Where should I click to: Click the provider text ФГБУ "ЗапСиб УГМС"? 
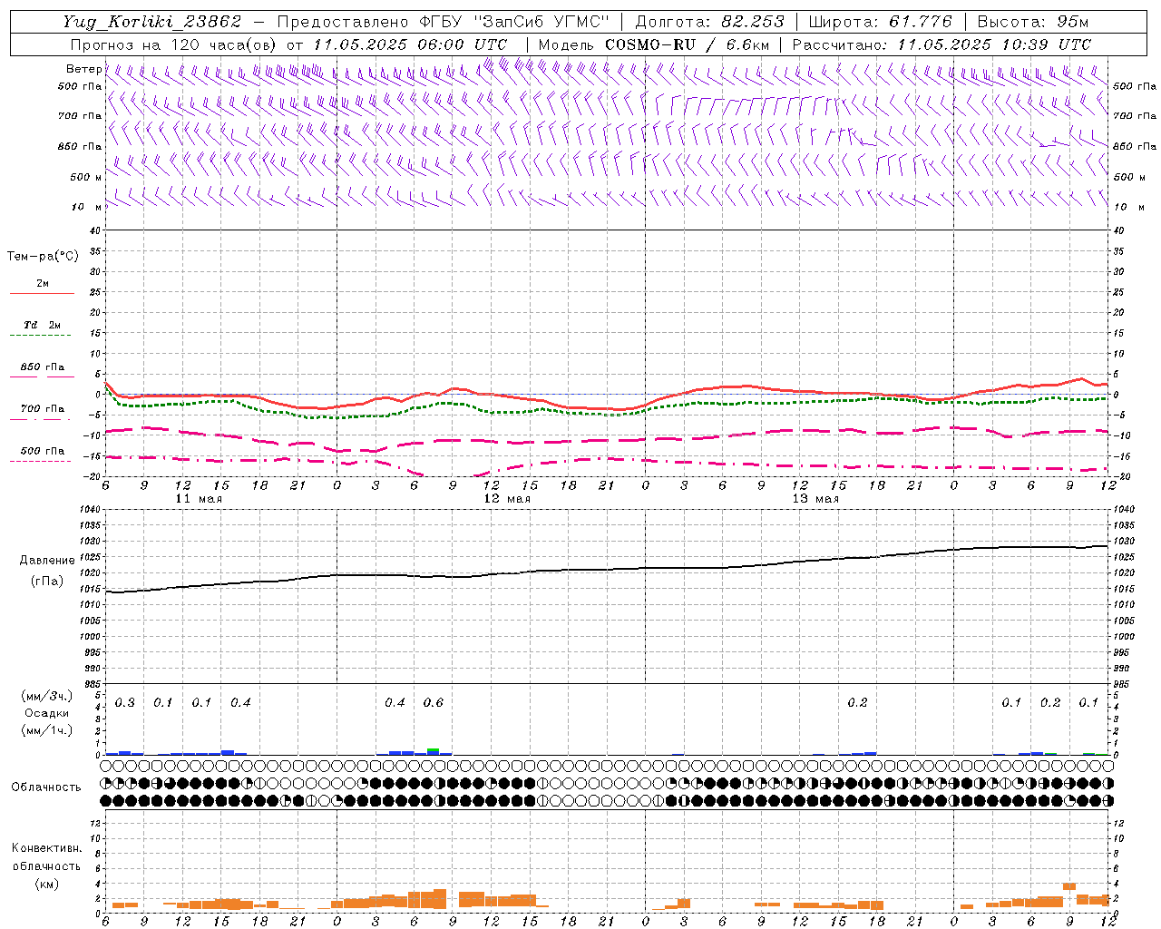coord(513,22)
